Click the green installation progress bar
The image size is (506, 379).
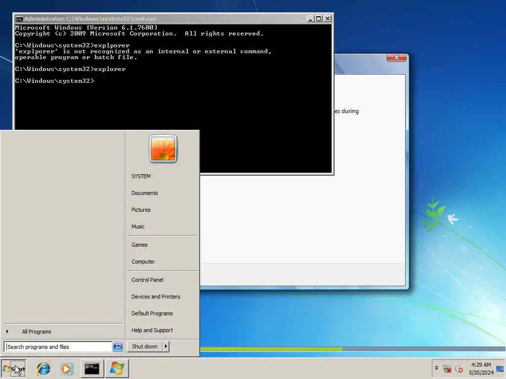pyautogui.click(x=271, y=349)
